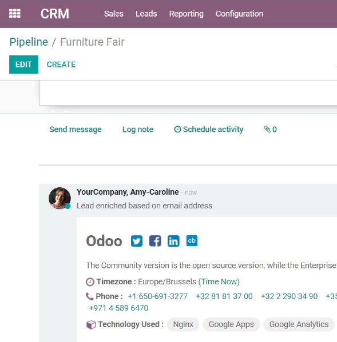The image size is (337, 342).
Task: Open the Reporting menu
Action: (186, 14)
